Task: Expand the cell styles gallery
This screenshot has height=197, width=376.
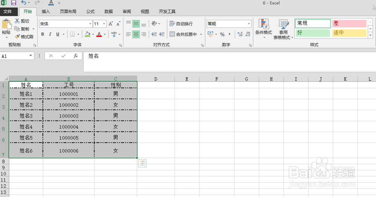Action: [370, 35]
